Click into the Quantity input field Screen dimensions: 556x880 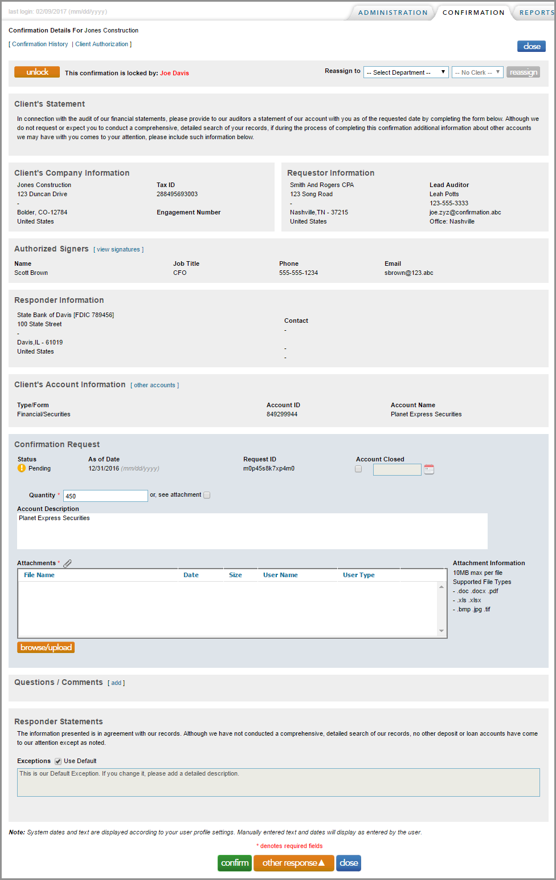(105, 496)
